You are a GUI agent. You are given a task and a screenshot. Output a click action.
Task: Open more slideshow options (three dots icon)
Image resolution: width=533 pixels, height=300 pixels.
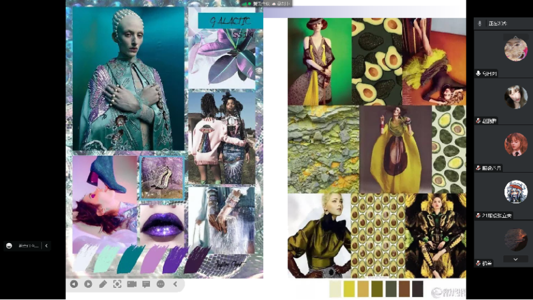click(x=161, y=284)
